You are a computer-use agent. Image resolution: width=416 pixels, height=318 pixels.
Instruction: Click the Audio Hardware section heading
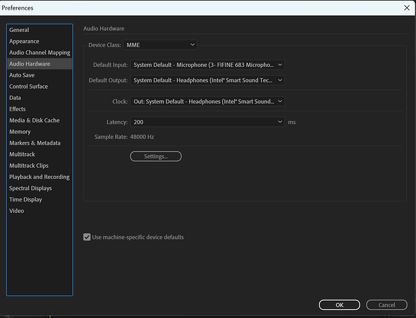coord(104,29)
